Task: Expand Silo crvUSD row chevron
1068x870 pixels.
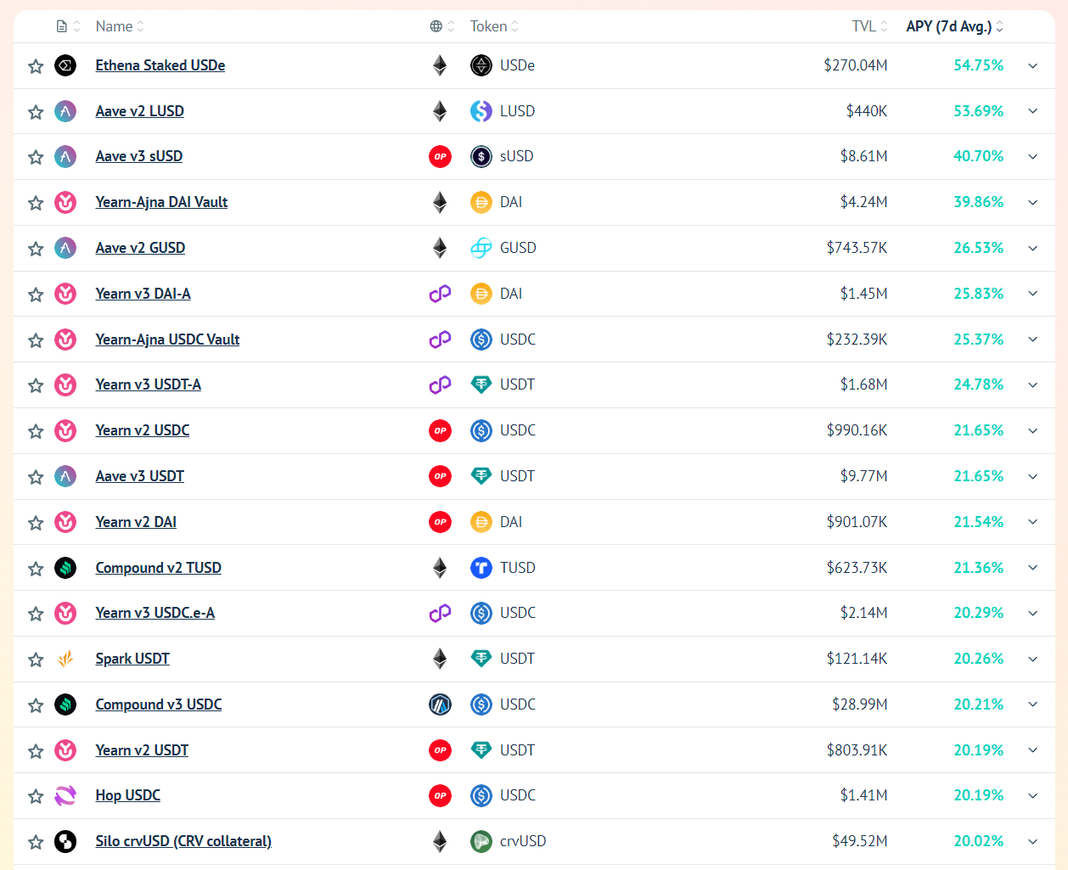Action: coord(1033,842)
